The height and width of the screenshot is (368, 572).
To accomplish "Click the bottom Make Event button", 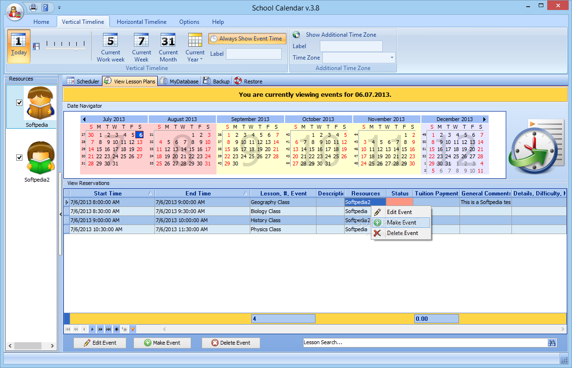I will coord(162,343).
